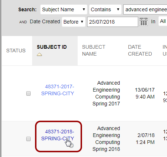The height and width of the screenshot is (157, 167).
Task: Open the 48371-2017-SPRING-CITY subject link
Action: (58, 90)
